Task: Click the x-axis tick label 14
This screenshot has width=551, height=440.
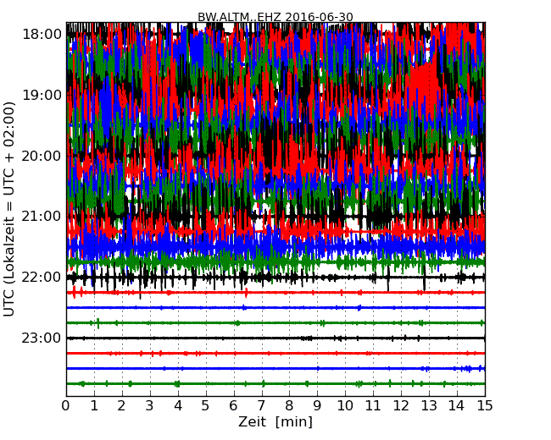Action: (x=457, y=405)
